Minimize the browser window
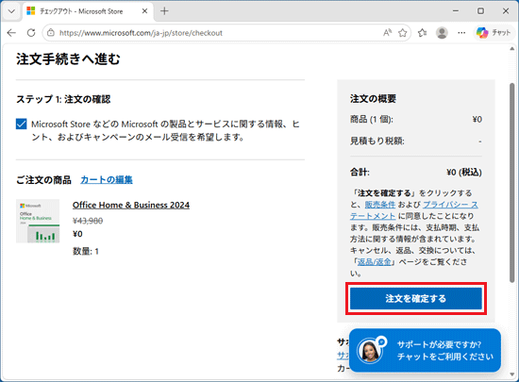The width and height of the screenshot is (519, 382). pyautogui.click(x=456, y=11)
